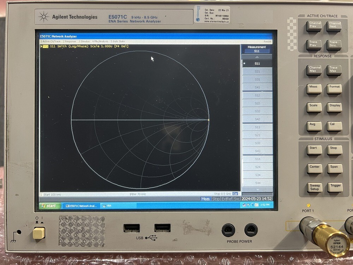Image resolution: width=353 pixels, height=265 pixels.
Task: Select the S33 softkey
Action: 257,143
